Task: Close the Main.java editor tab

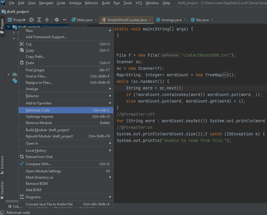Action: (96, 20)
